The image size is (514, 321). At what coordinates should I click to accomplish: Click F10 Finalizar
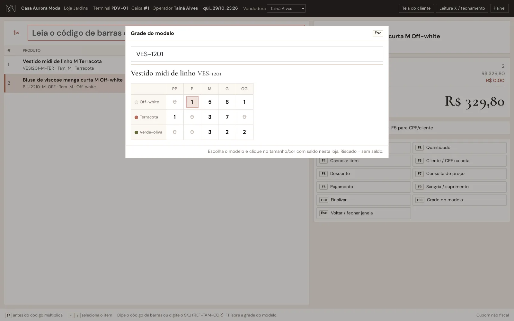363,200
